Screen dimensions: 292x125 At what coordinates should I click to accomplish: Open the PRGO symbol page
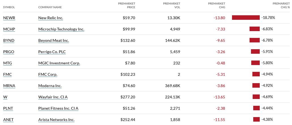pos(9,52)
